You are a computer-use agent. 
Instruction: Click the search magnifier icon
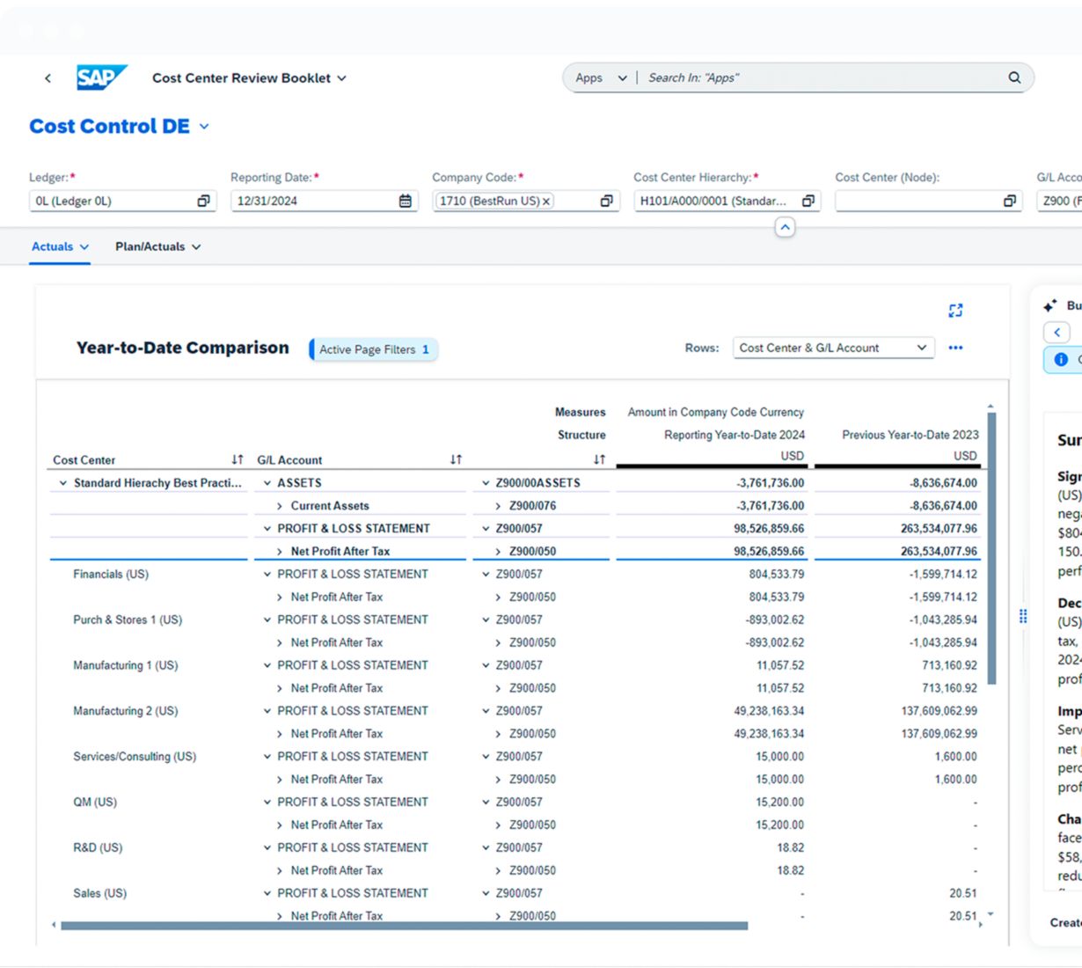click(x=1014, y=77)
